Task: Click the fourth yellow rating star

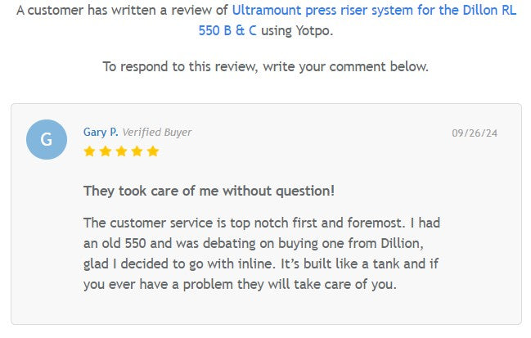Action: [137, 151]
